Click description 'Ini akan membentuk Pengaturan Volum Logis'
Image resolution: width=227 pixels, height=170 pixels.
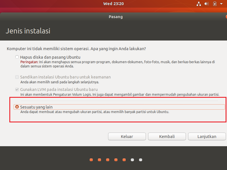click(120, 95)
